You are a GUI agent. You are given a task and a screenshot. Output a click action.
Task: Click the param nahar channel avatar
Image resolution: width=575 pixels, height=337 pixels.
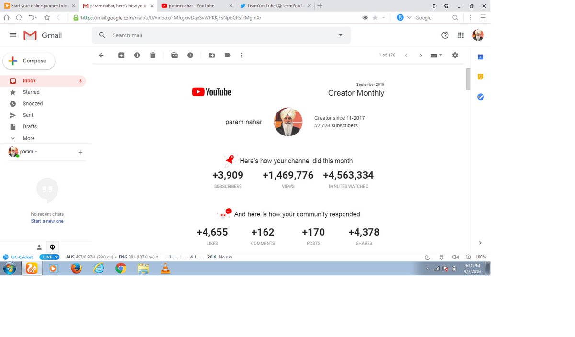288,122
